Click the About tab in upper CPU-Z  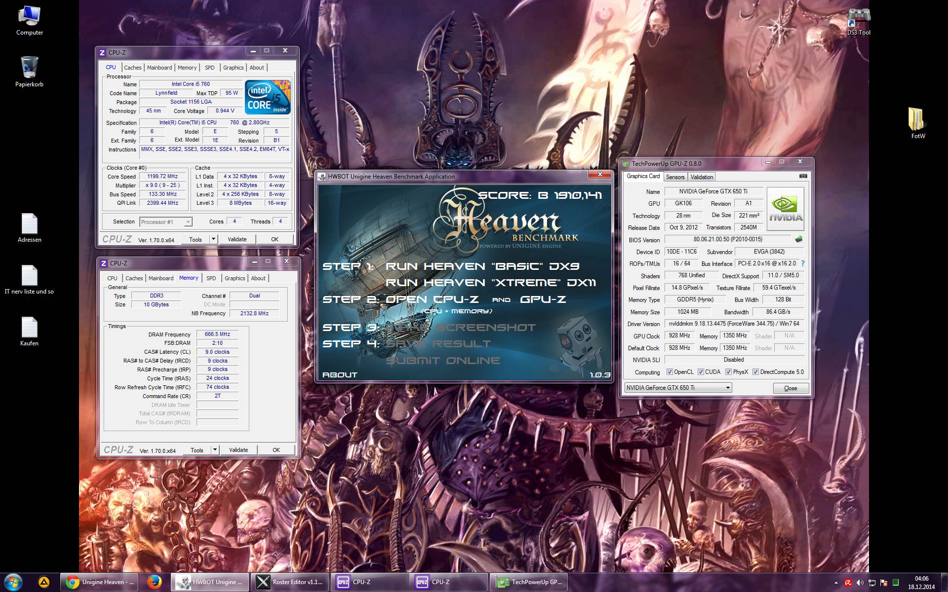(x=257, y=68)
